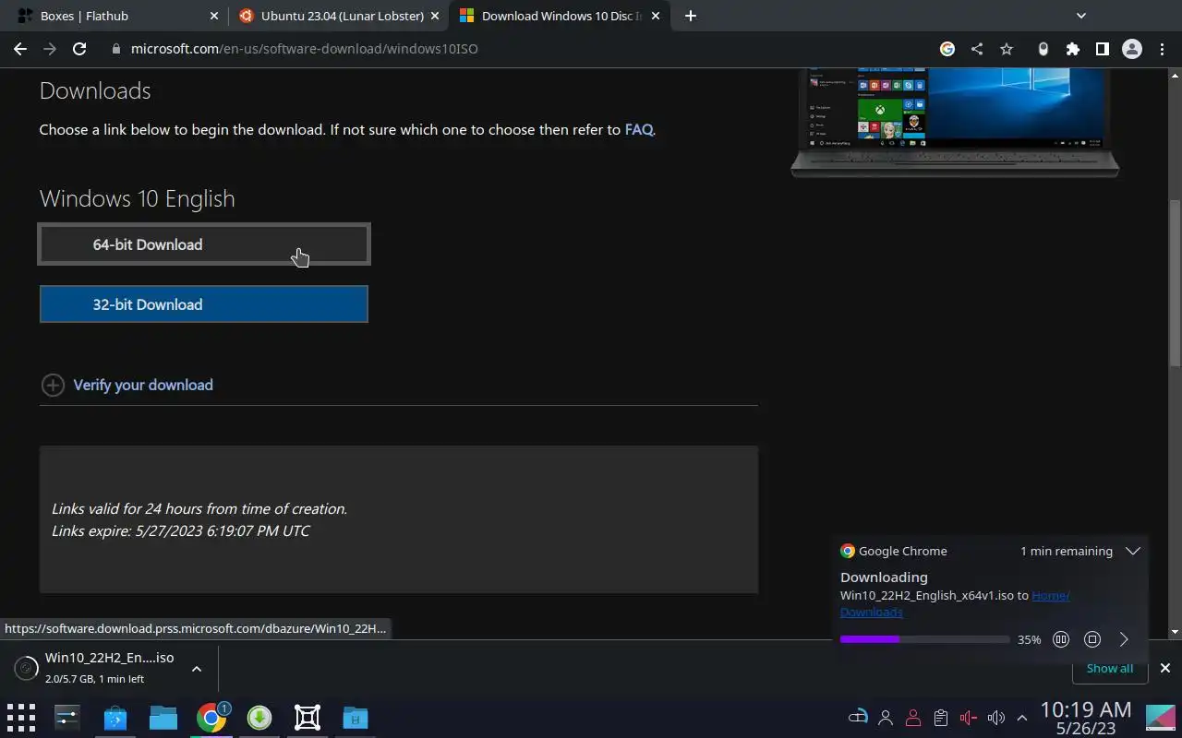Viewport: 1182px width, 738px height.
Task: Click the Chrome taskbar icon
Action: click(211, 718)
